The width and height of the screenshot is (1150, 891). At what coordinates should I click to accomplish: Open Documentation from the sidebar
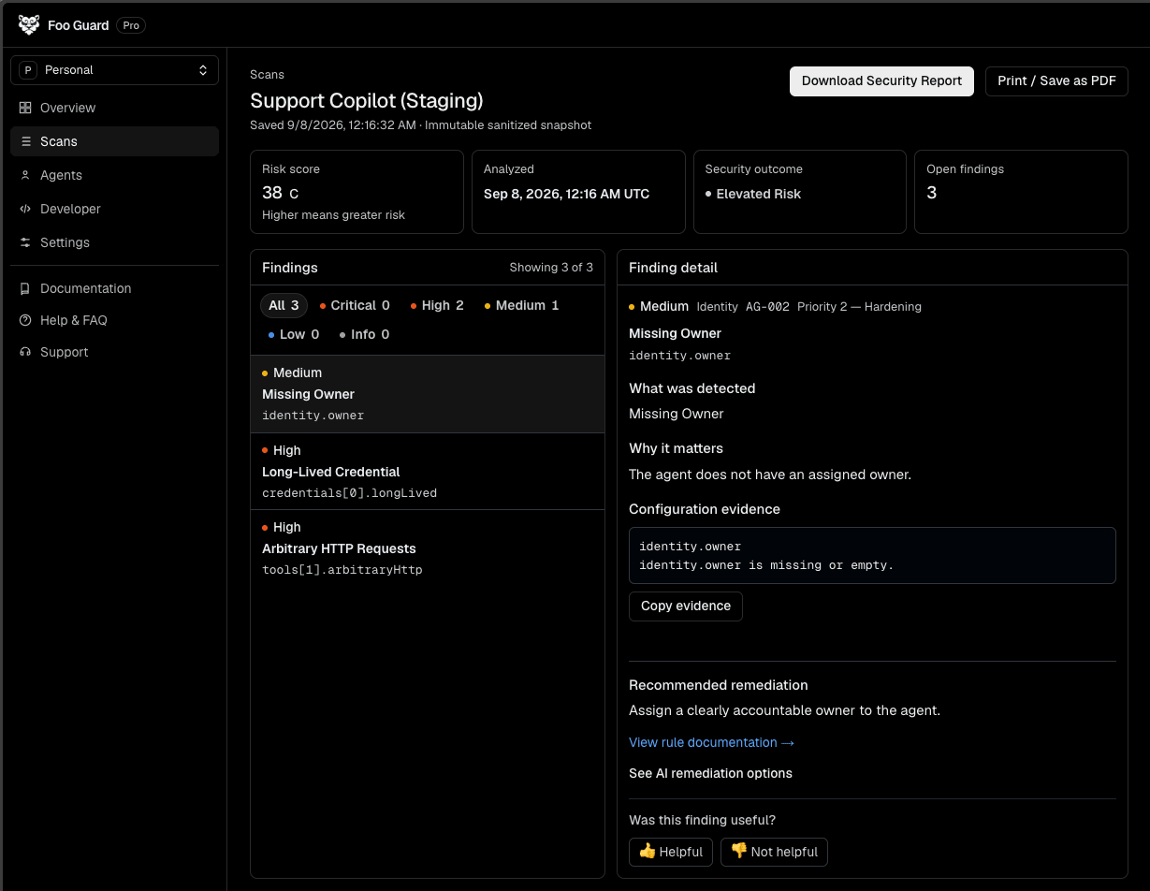click(114, 288)
